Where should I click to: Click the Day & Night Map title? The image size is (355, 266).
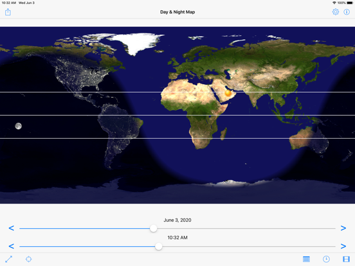177,12
